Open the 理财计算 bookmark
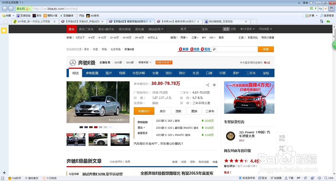The width and height of the screenshot is (336, 181). tap(51, 16)
